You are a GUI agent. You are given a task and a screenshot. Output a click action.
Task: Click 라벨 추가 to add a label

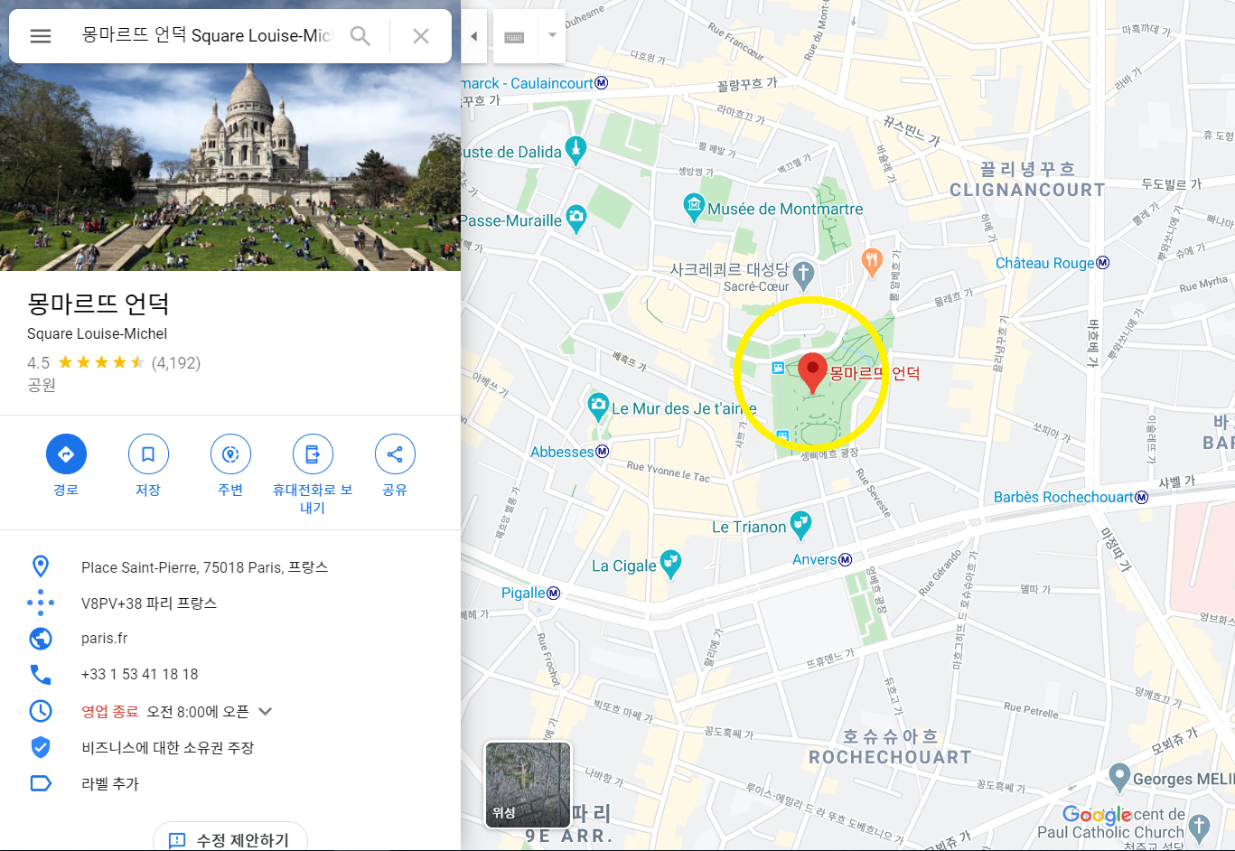click(110, 784)
